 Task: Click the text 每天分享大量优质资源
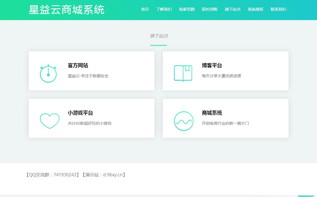click(x=221, y=76)
